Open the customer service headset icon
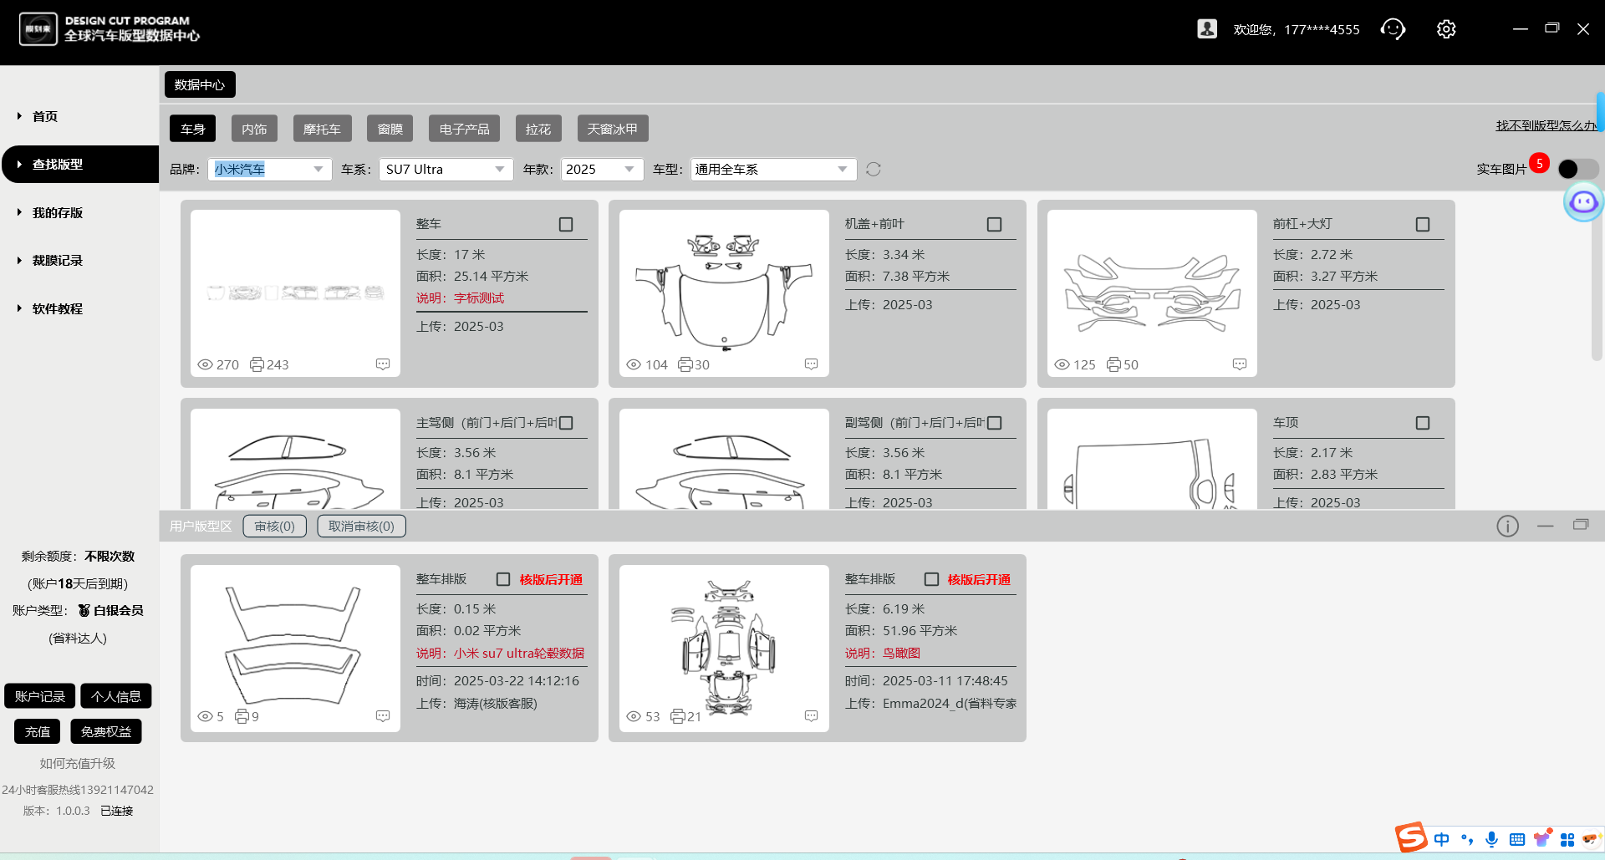Image resolution: width=1605 pixels, height=860 pixels. pos(1393,28)
